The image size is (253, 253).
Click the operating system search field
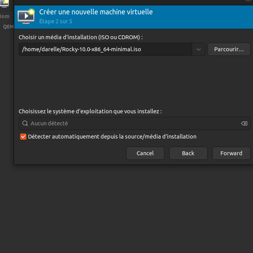(x=135, y=123)
